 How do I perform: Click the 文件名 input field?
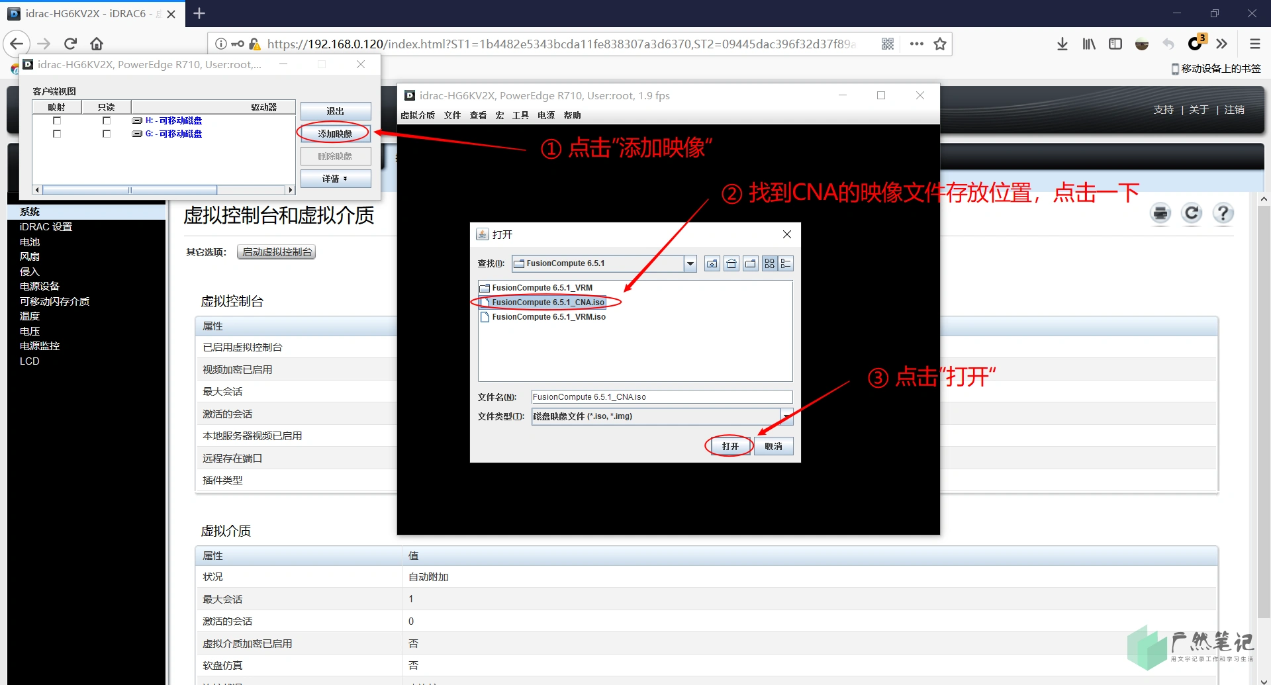pyautogui.click(x=662, y=397)
